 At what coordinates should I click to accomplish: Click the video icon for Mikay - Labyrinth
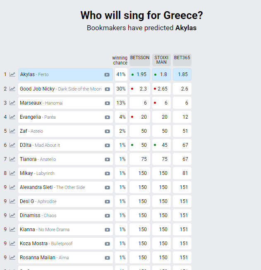click(107, 173)
